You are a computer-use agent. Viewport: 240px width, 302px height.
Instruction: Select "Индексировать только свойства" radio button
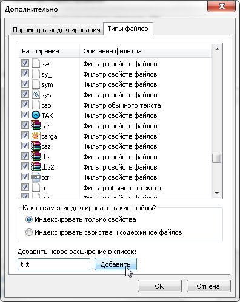(x=29, y=219)
